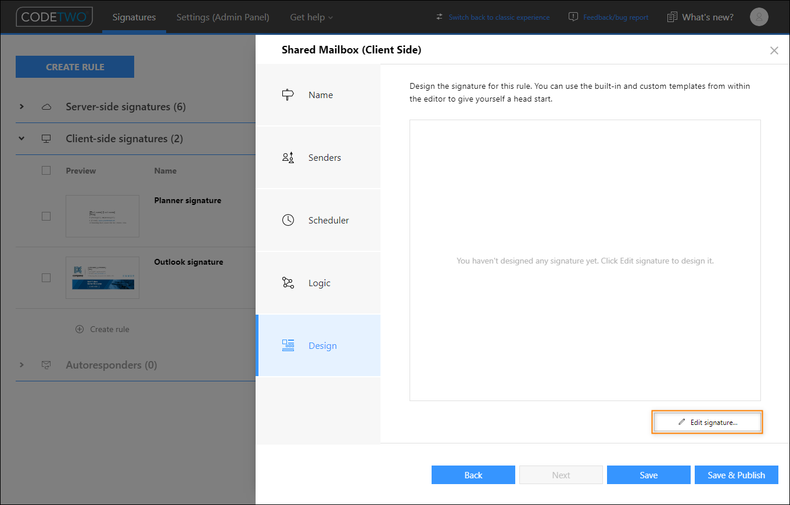
Task: Click the feedback speech bubble icon
Action: 573,17
